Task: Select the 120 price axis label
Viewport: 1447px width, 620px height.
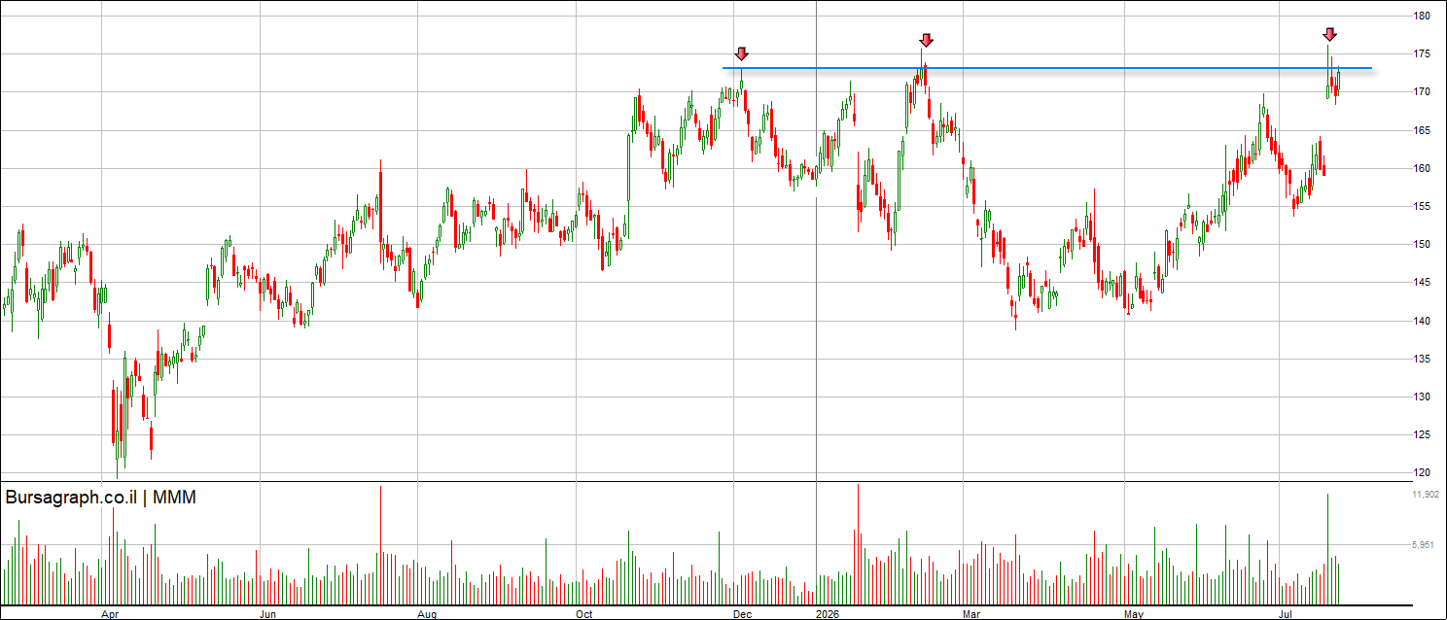Action: click(x=1422, y=472)
